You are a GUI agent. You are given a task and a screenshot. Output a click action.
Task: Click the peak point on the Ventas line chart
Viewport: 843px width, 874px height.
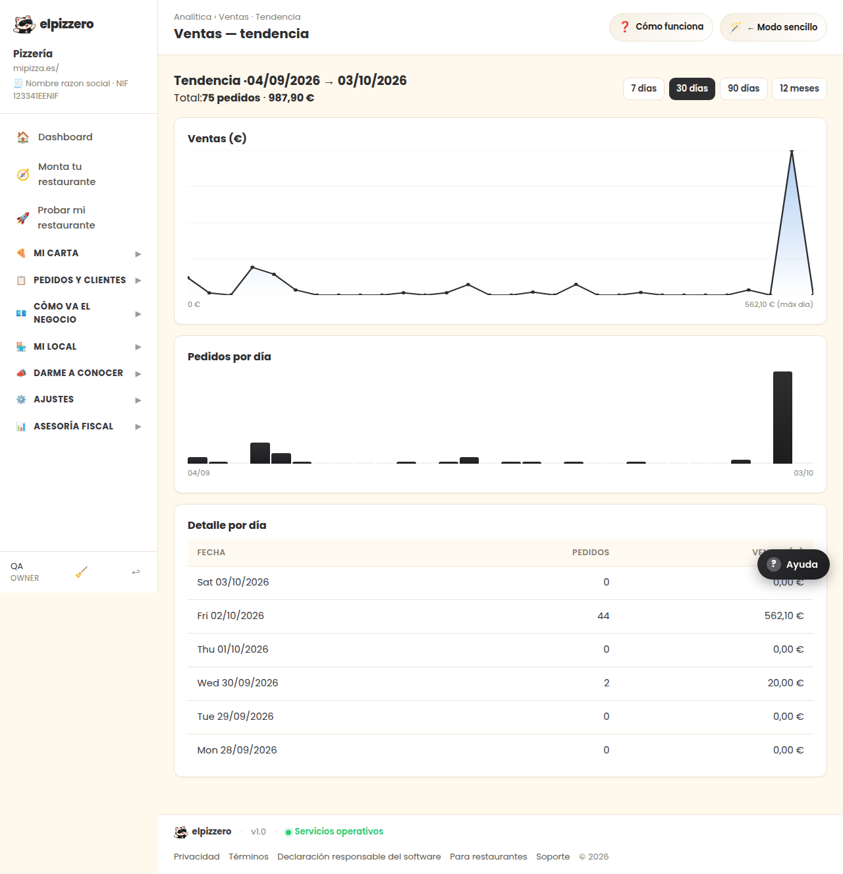click(792, 151)
